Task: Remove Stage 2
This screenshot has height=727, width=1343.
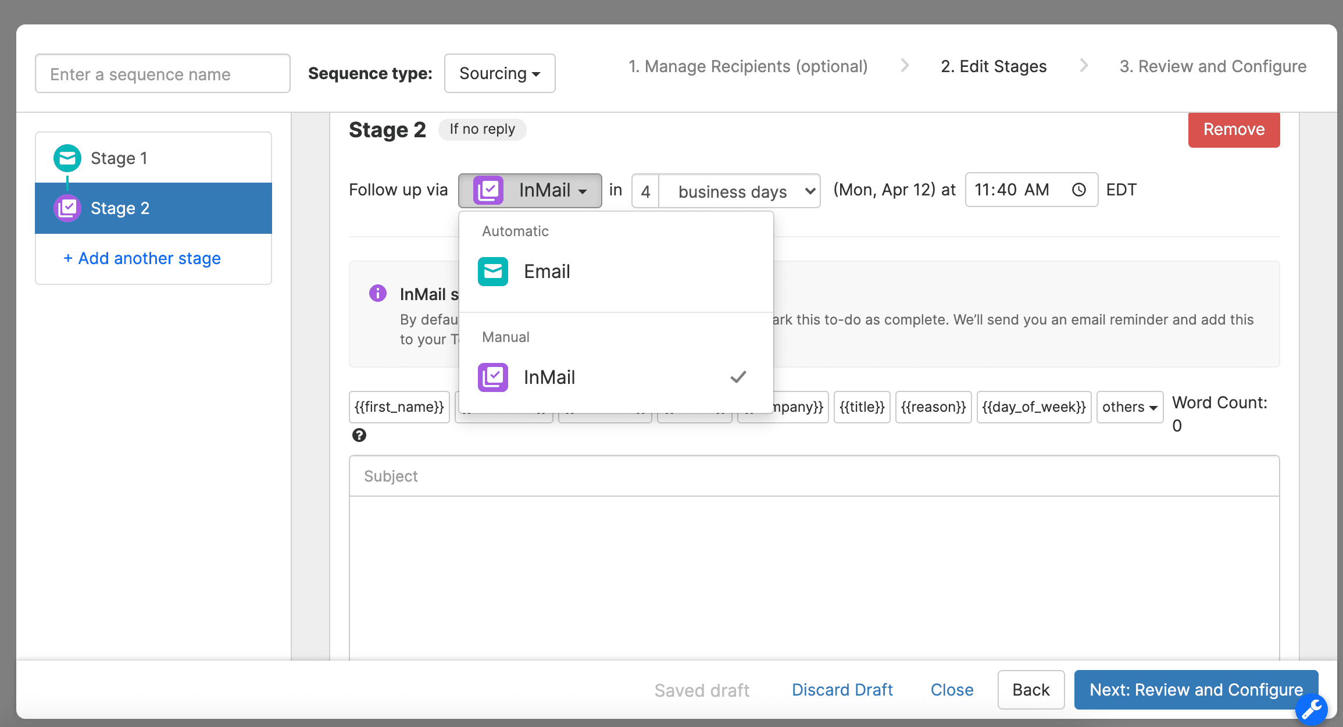Action: coord(1233,129)
